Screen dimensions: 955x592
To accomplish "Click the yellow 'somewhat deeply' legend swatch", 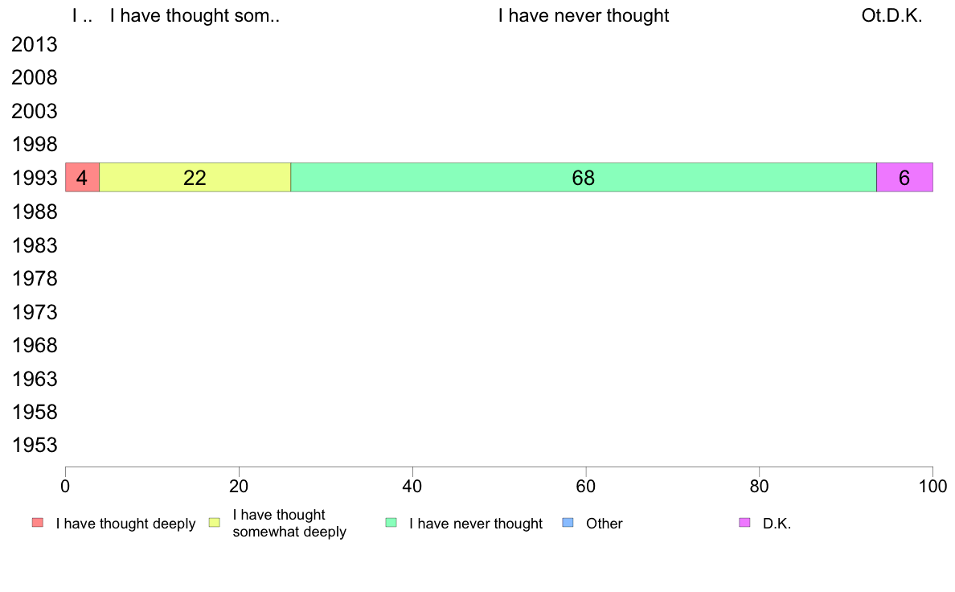I will (214, 523).
